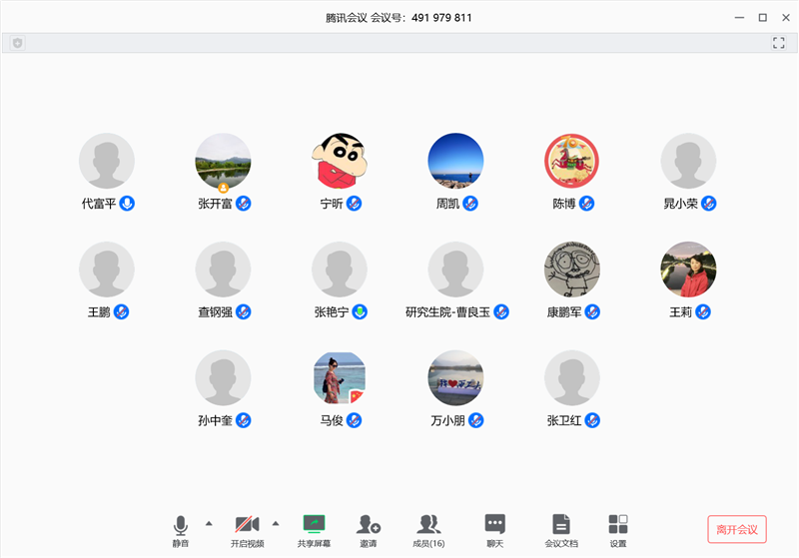Click 代富平's microphone status icon

click(x=127, y=204)
